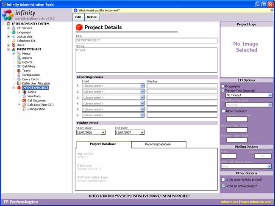Image resolution: width=275 pixels, height=206 pixels.
Task: Click into the Notes text area
Action: tap(147, 60)
